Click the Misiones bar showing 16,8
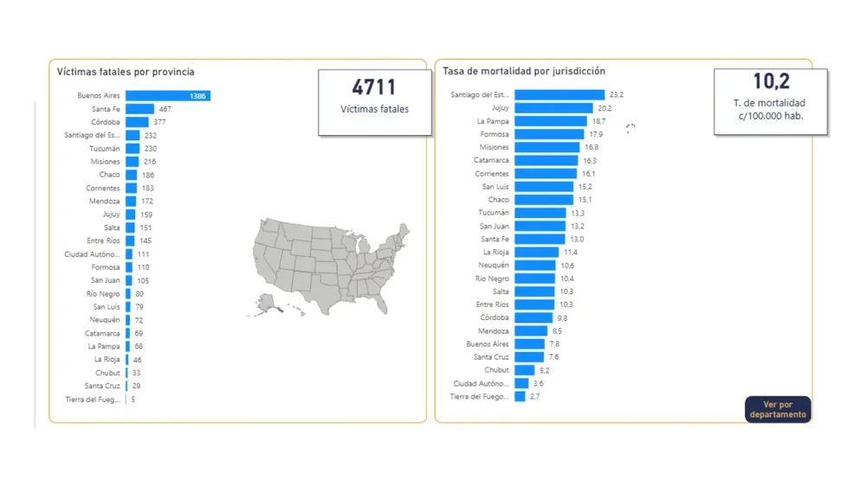Image resolution: width=866 pixels, height=487 pixels. point(547,147)
